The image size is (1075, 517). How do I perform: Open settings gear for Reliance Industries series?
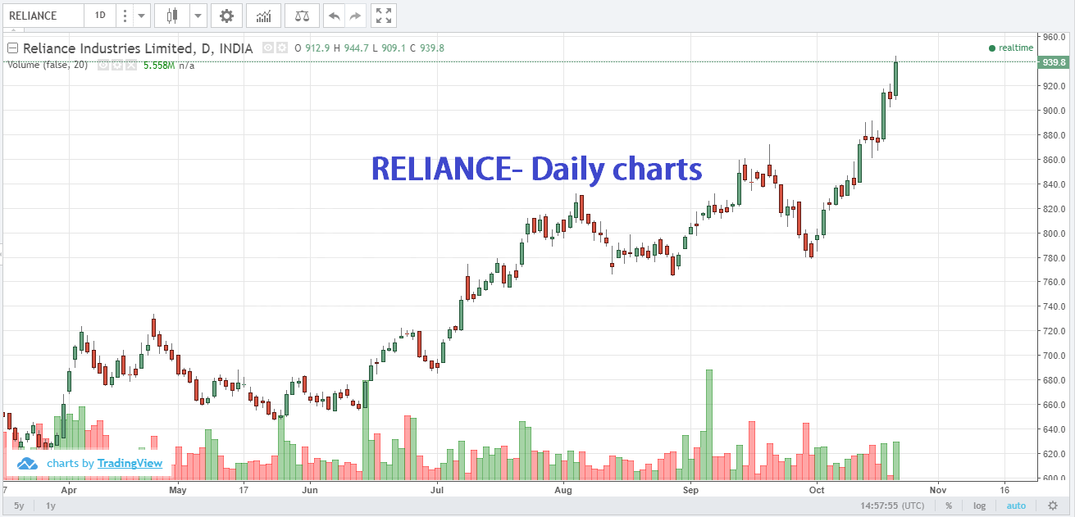pyautogui.click(x=281, y=48)
